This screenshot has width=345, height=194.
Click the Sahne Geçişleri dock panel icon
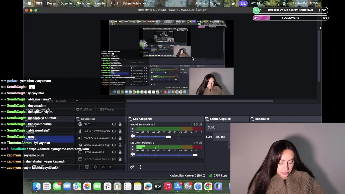207,119
